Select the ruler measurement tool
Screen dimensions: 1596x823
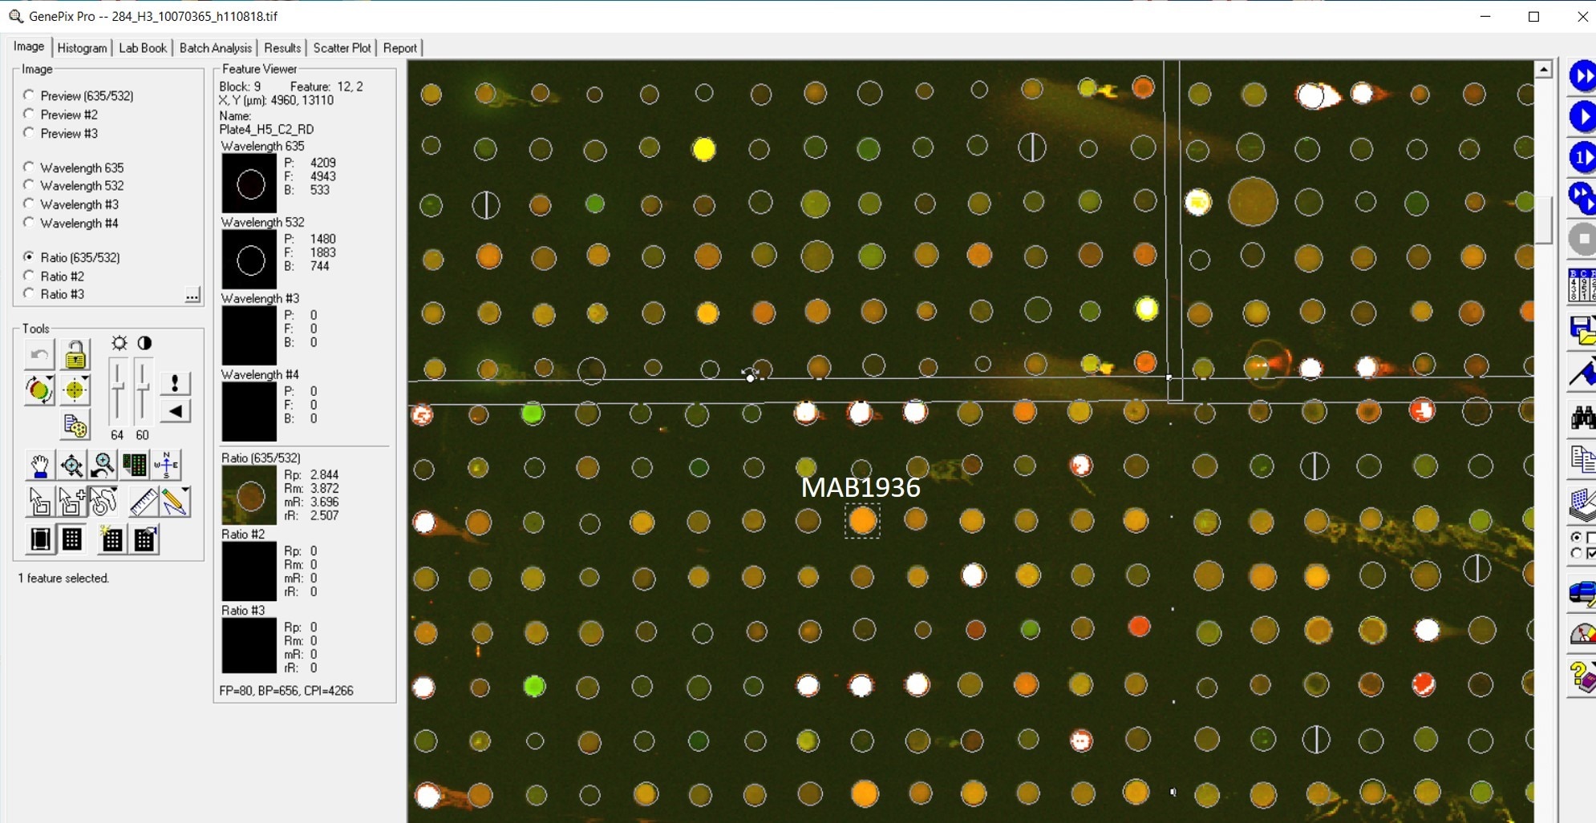[x=143, y=502]
